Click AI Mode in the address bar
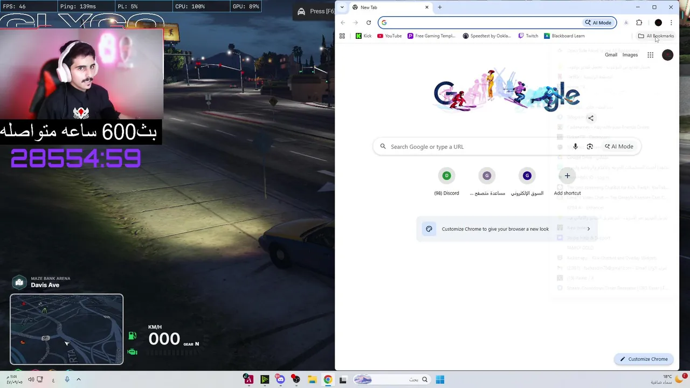The height and width of the screenshot is (388, 690). [x=598, y=23]
